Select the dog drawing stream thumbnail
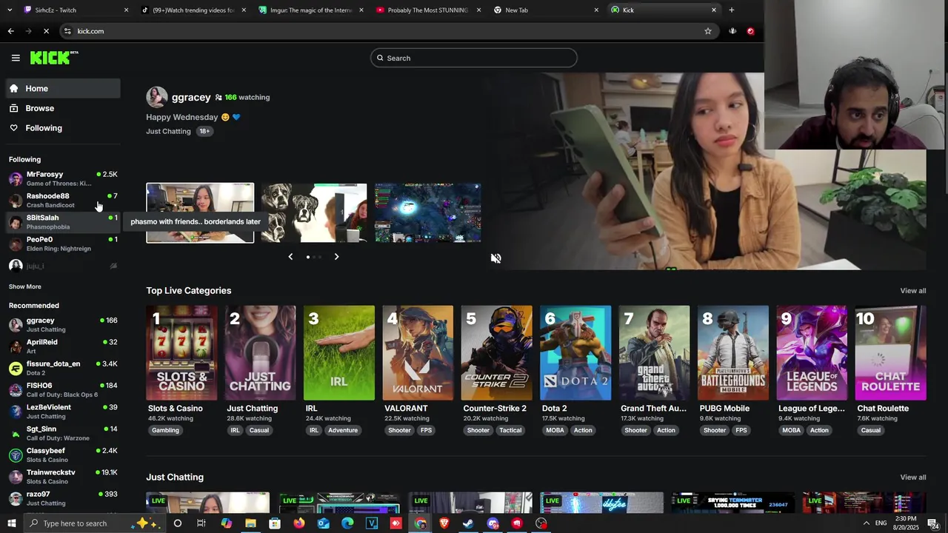 pyautogui.click(x=314, y=213)
